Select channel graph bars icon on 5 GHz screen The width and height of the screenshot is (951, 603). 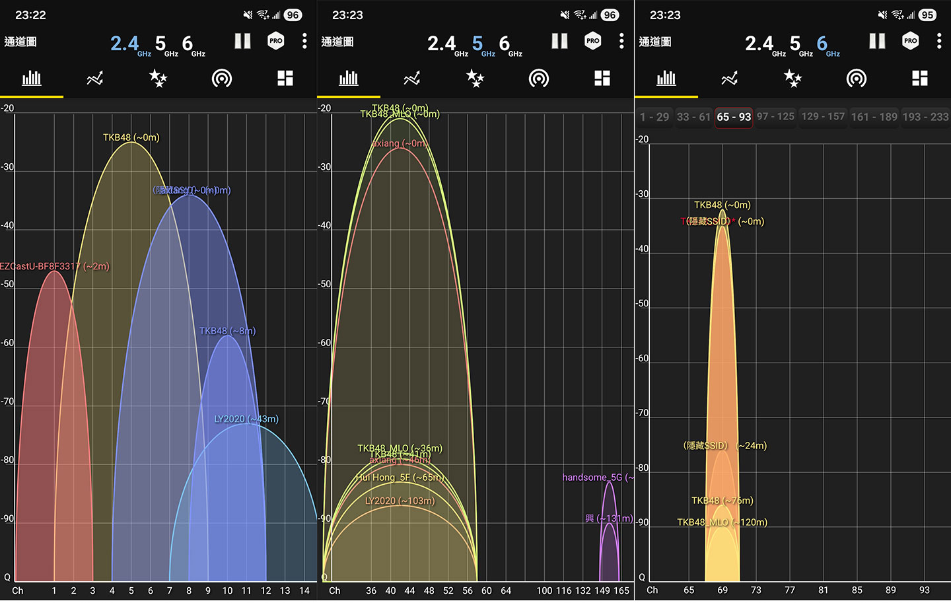pyautogui.click(x=349, y=79)
